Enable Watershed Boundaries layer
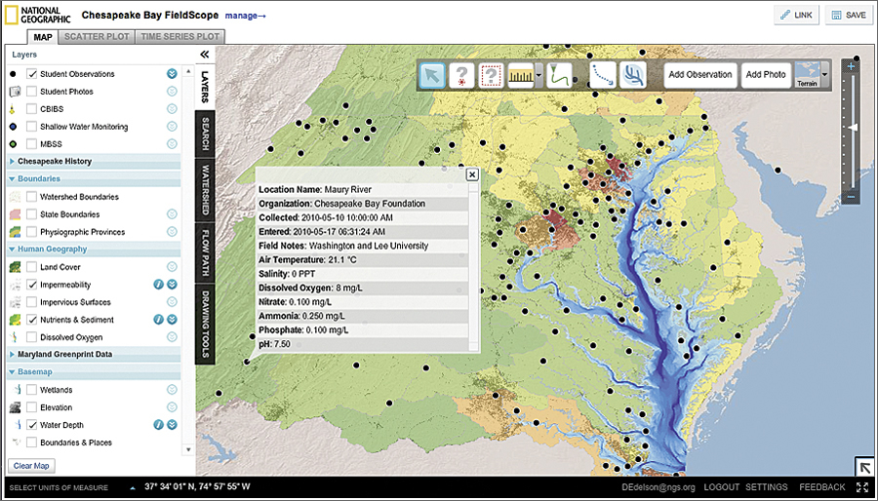The height and width of the screenshot is (501, 878). point(32,197)
